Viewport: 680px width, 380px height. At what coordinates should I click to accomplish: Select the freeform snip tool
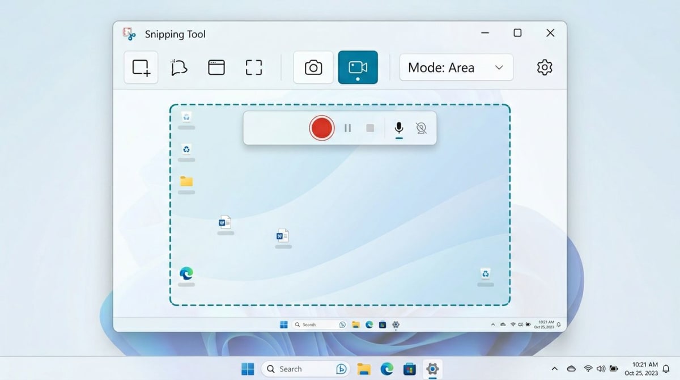point(178,67)
